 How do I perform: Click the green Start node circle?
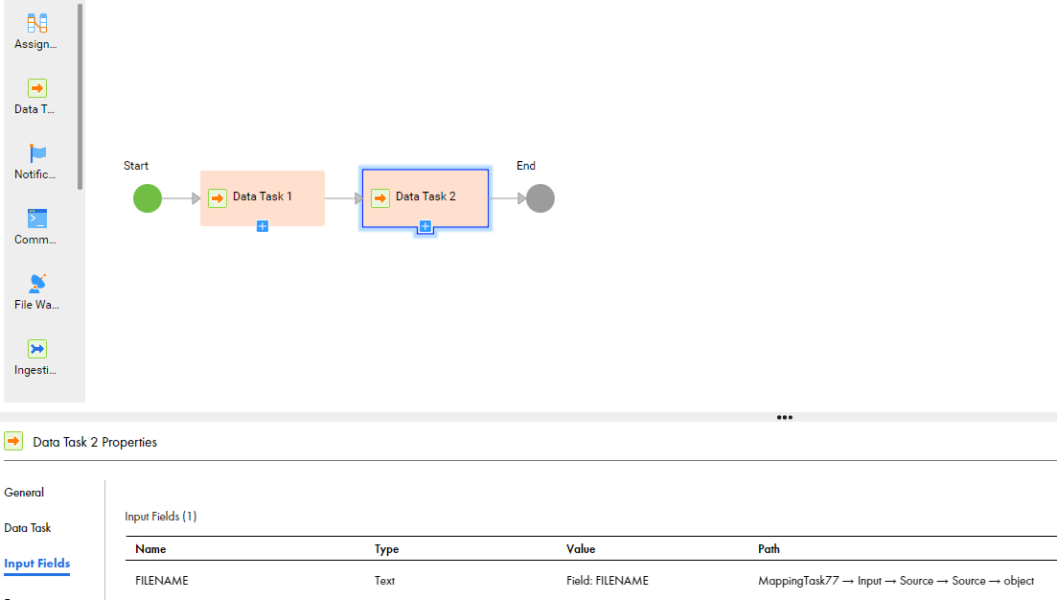(x=148, y=198)
